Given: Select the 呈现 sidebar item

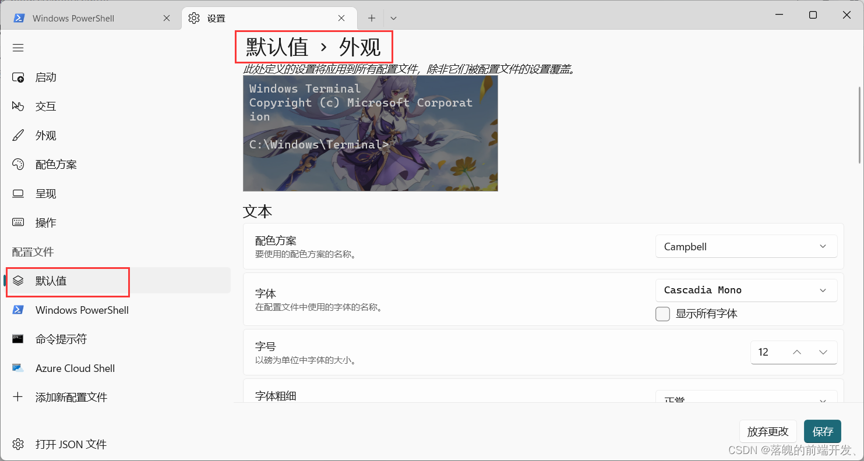Looking at the screenshot, I should coord(117,194).
